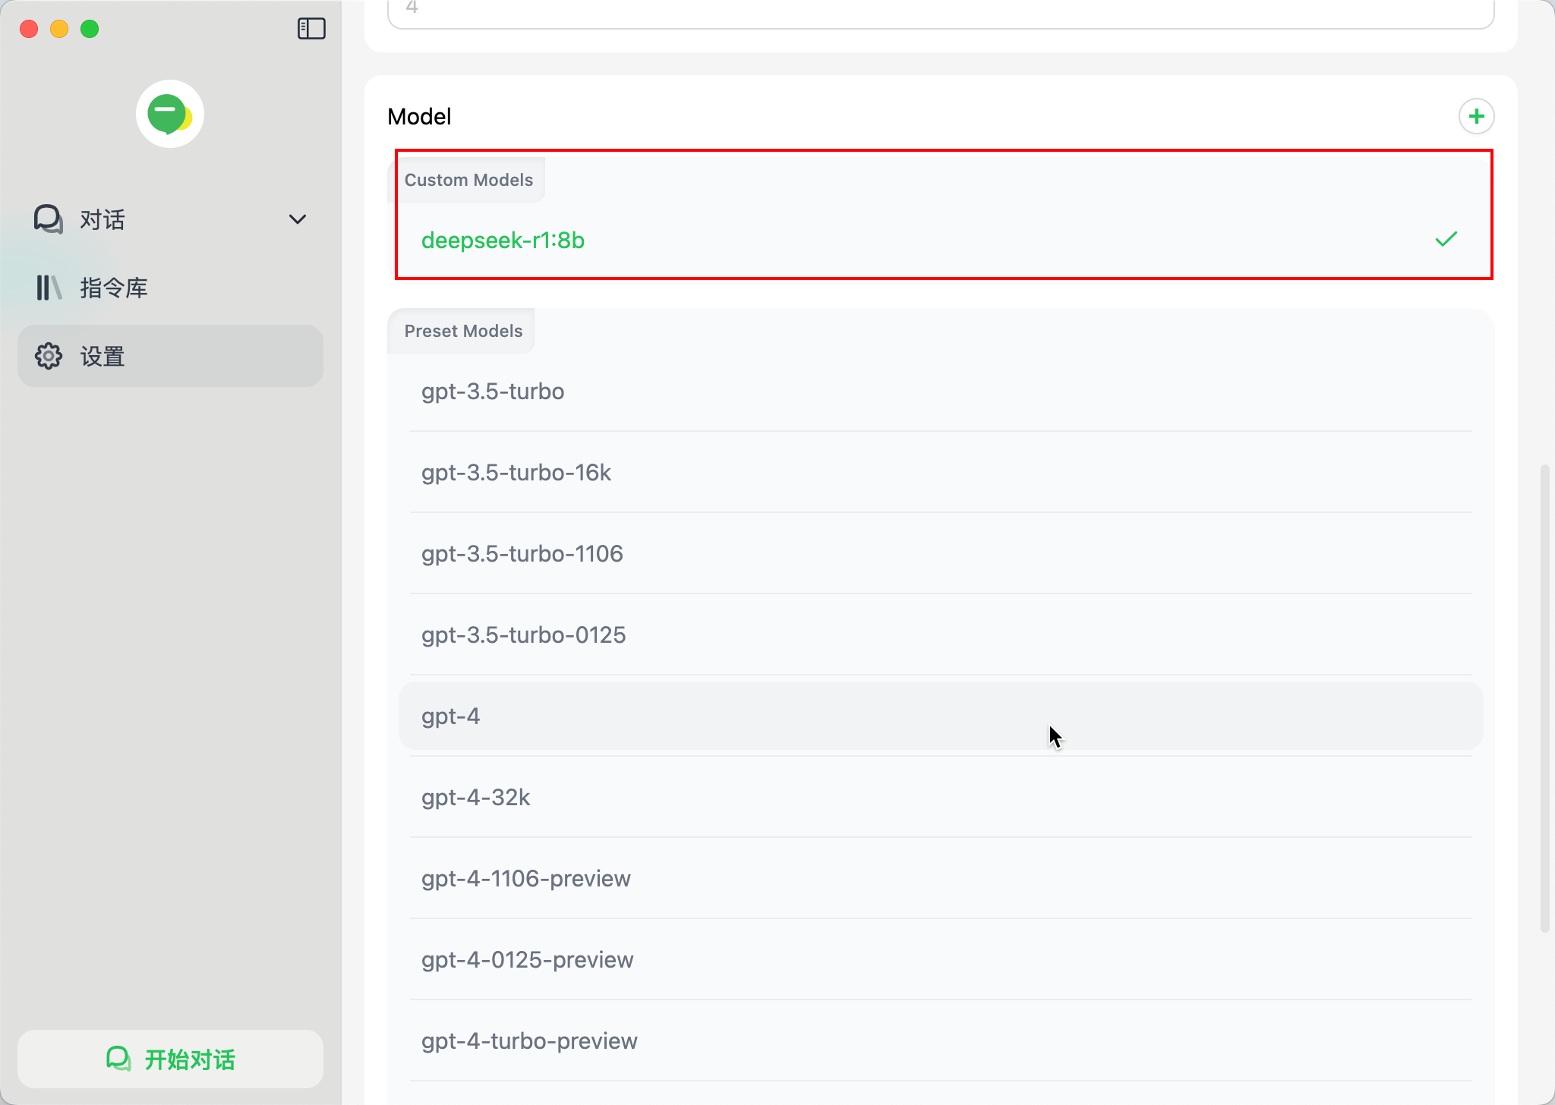1555x1105 pixels.
Task: Click the 设置 gear icon
Action: 49,356
